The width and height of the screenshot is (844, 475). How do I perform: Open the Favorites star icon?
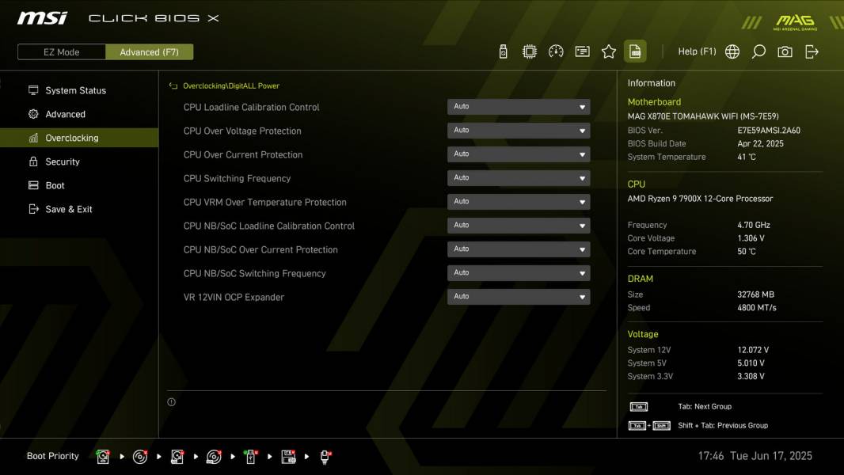[x=608, y=51]
